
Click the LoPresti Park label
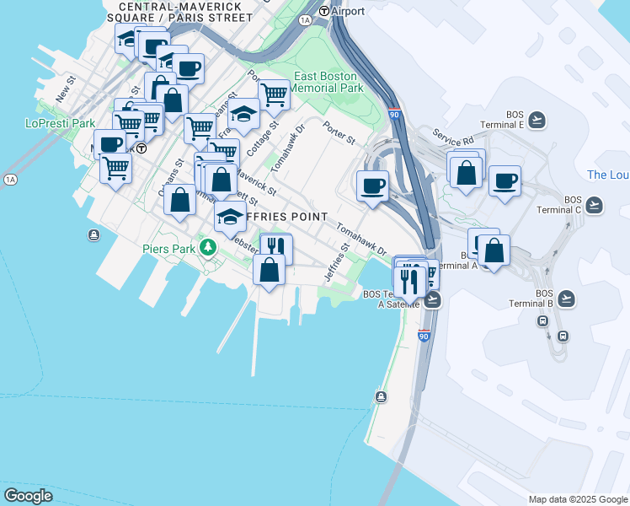click(61, 123)
